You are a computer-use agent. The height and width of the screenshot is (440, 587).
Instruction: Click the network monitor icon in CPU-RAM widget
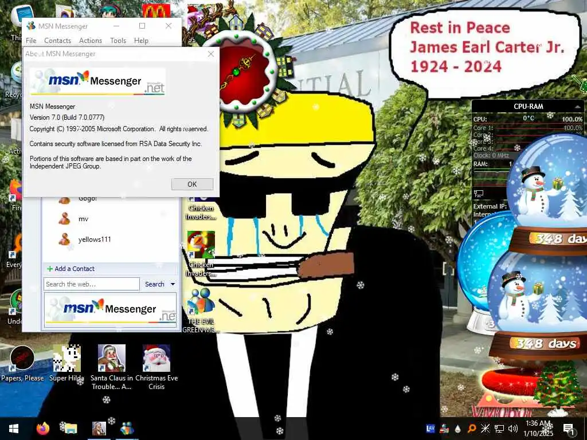(479, 194)
